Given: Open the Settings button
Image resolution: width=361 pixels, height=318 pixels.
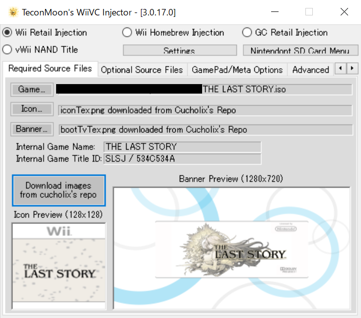Looking at the screenshot, I should tap(180, 50).
